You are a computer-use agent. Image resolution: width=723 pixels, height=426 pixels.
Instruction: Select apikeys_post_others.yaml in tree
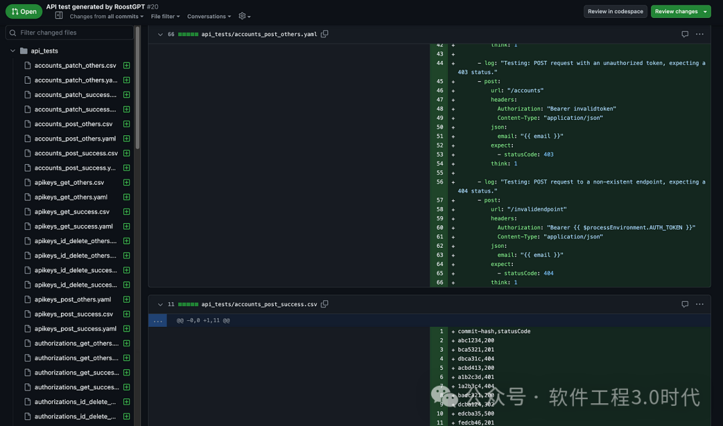click(73, 299)
